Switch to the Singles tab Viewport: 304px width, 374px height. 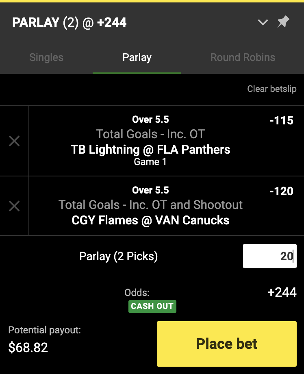click(46, 57)
